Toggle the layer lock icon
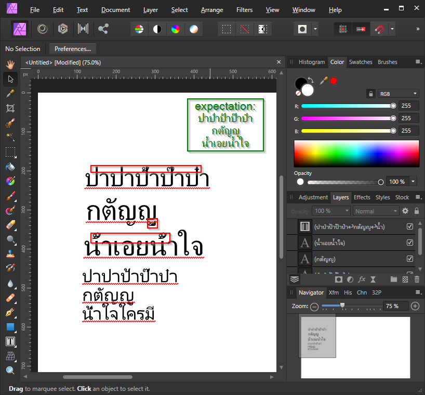This screenshot has width=425, height=395. (x=417, y=211)
